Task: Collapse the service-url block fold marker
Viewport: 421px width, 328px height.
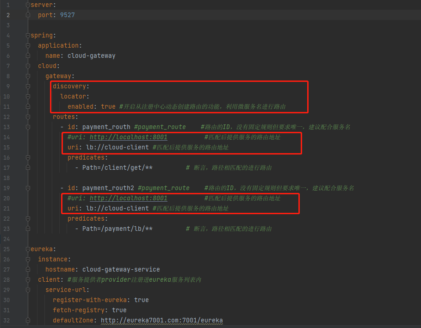Action: tap(28, 290)
